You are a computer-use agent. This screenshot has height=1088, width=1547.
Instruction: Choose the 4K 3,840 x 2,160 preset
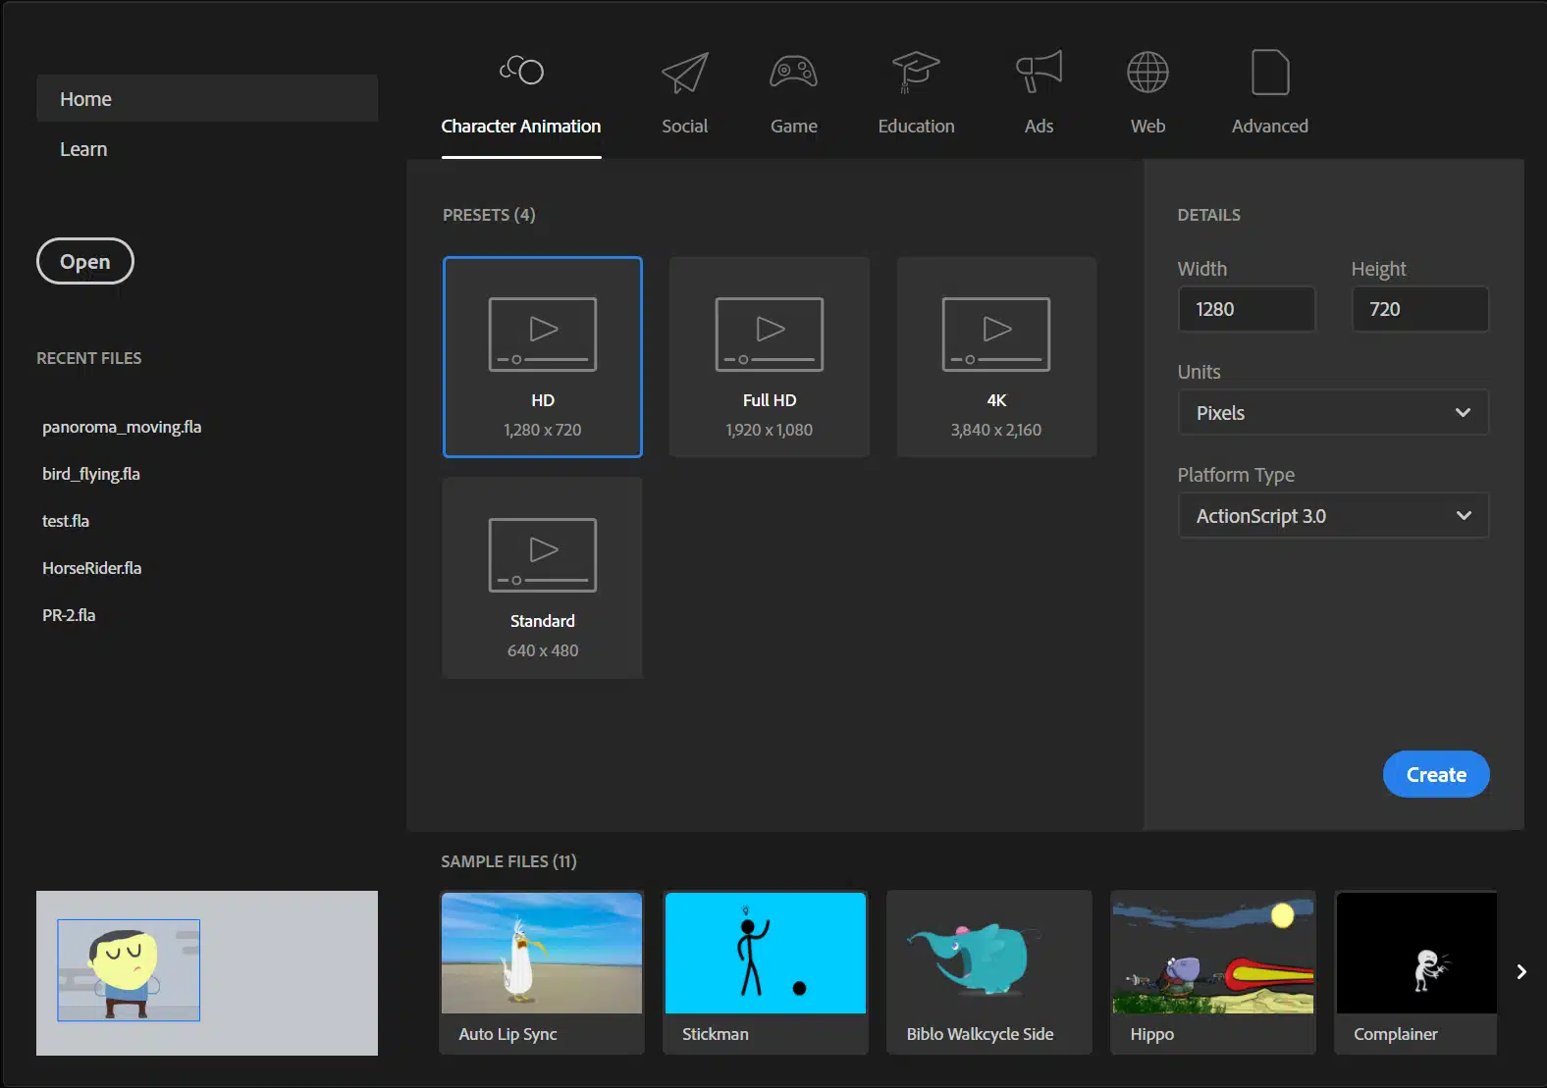pos(995,357)
